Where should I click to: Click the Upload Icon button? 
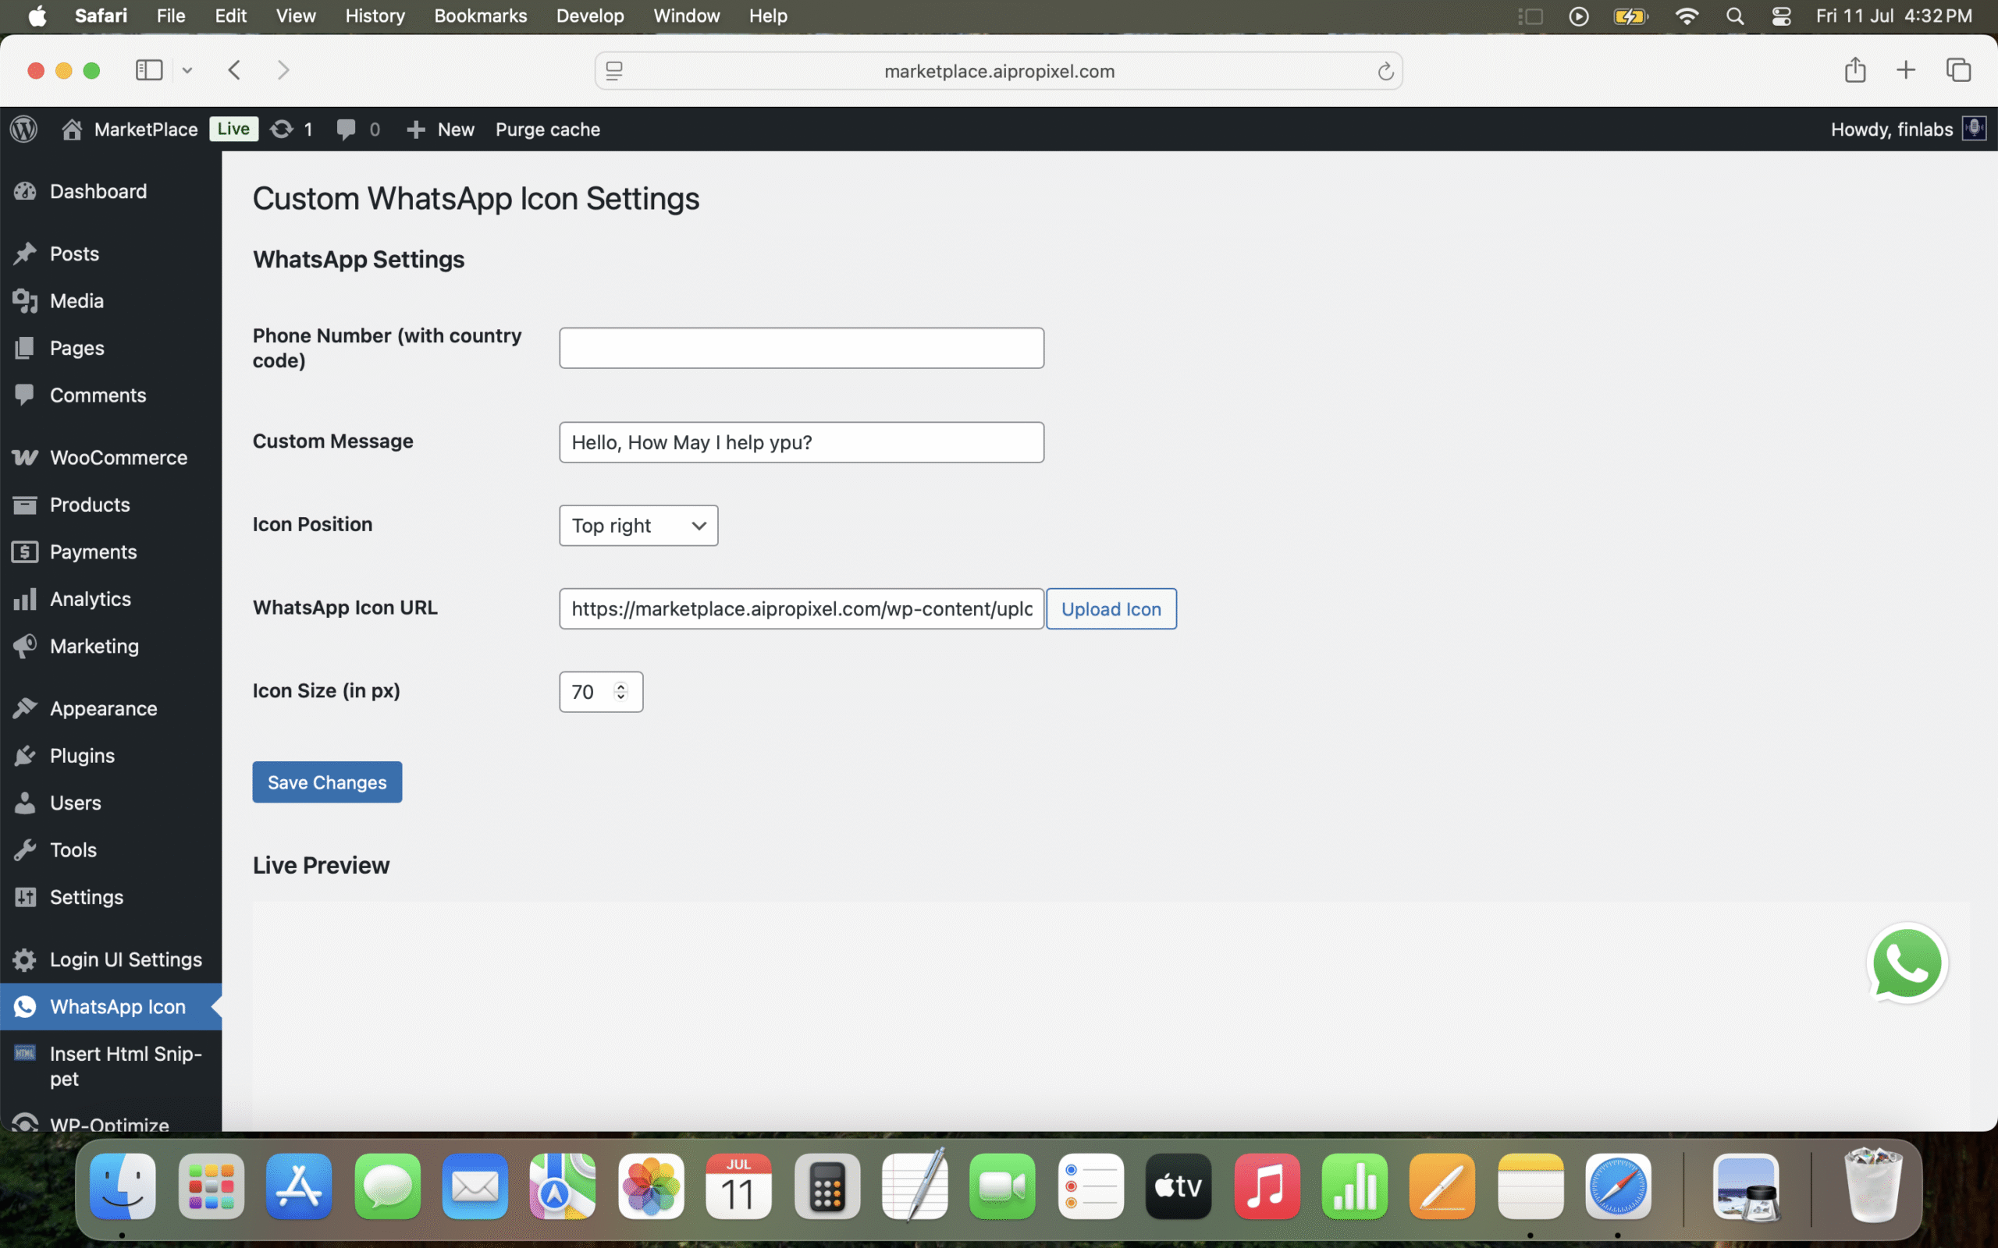(1111, 609)
